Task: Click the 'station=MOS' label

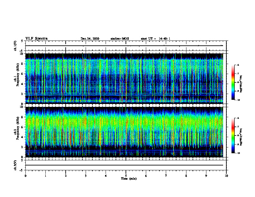Action: (120, 39)
